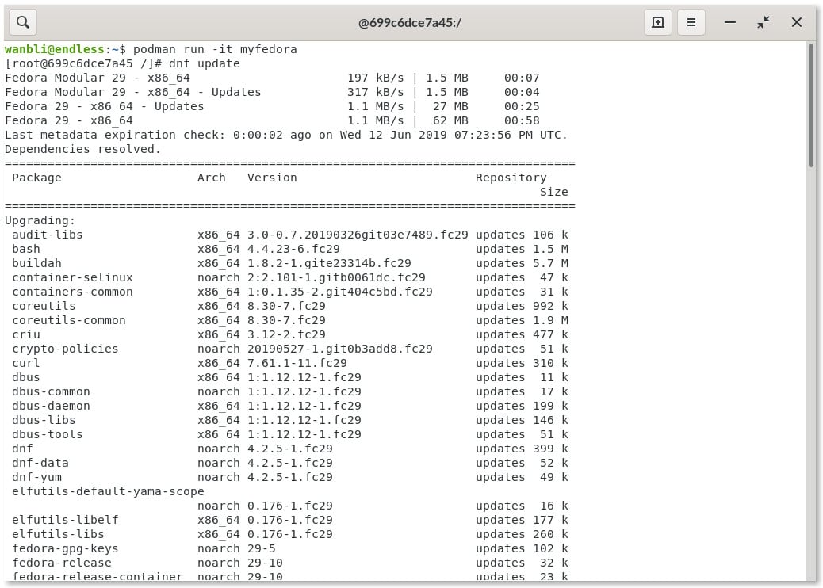Click the 'Fedora 29 - x86_64 - Updates' repo line
The height and width of the screenshot is (588, 823).
click(104, 106)
